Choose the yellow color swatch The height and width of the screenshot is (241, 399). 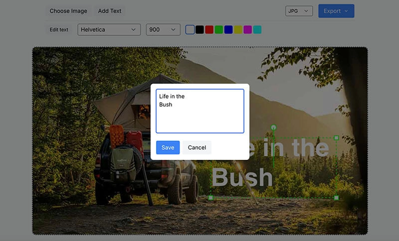238,30
